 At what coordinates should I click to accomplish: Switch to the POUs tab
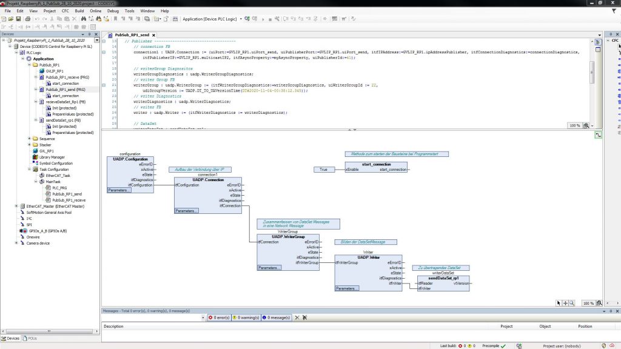tap(31, 338)
